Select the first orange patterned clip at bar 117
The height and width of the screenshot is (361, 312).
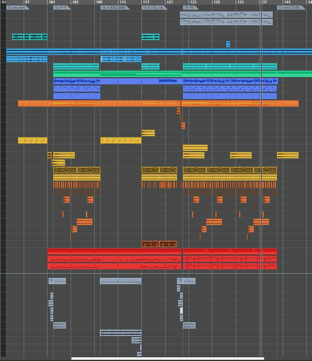pos(150,244)
